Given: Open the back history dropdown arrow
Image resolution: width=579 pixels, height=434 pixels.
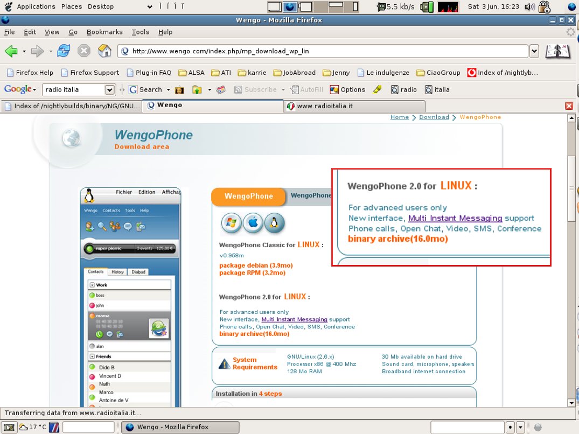Looking at the screenshot, I should 24,51.
